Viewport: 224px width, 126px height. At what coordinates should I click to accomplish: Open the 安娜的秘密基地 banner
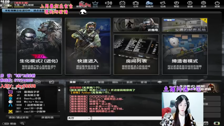(x=185, y=25)
